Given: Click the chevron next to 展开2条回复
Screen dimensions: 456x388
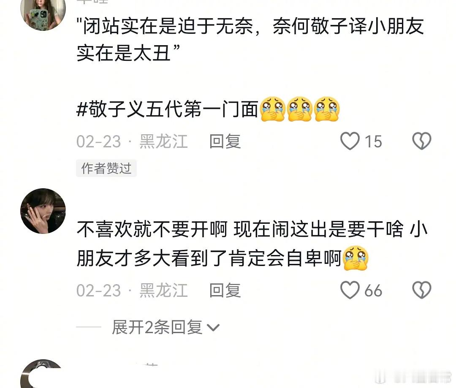Looking at the screenshot, I should [213, 328].
